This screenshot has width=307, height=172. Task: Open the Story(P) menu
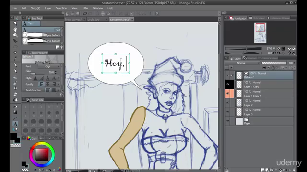[x=35, y=8]
